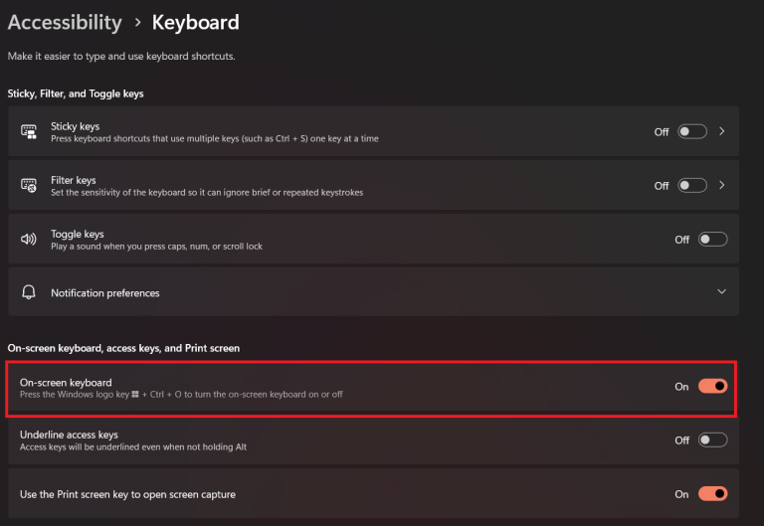Click the Filter keys keyboard icon

point(29,185)
